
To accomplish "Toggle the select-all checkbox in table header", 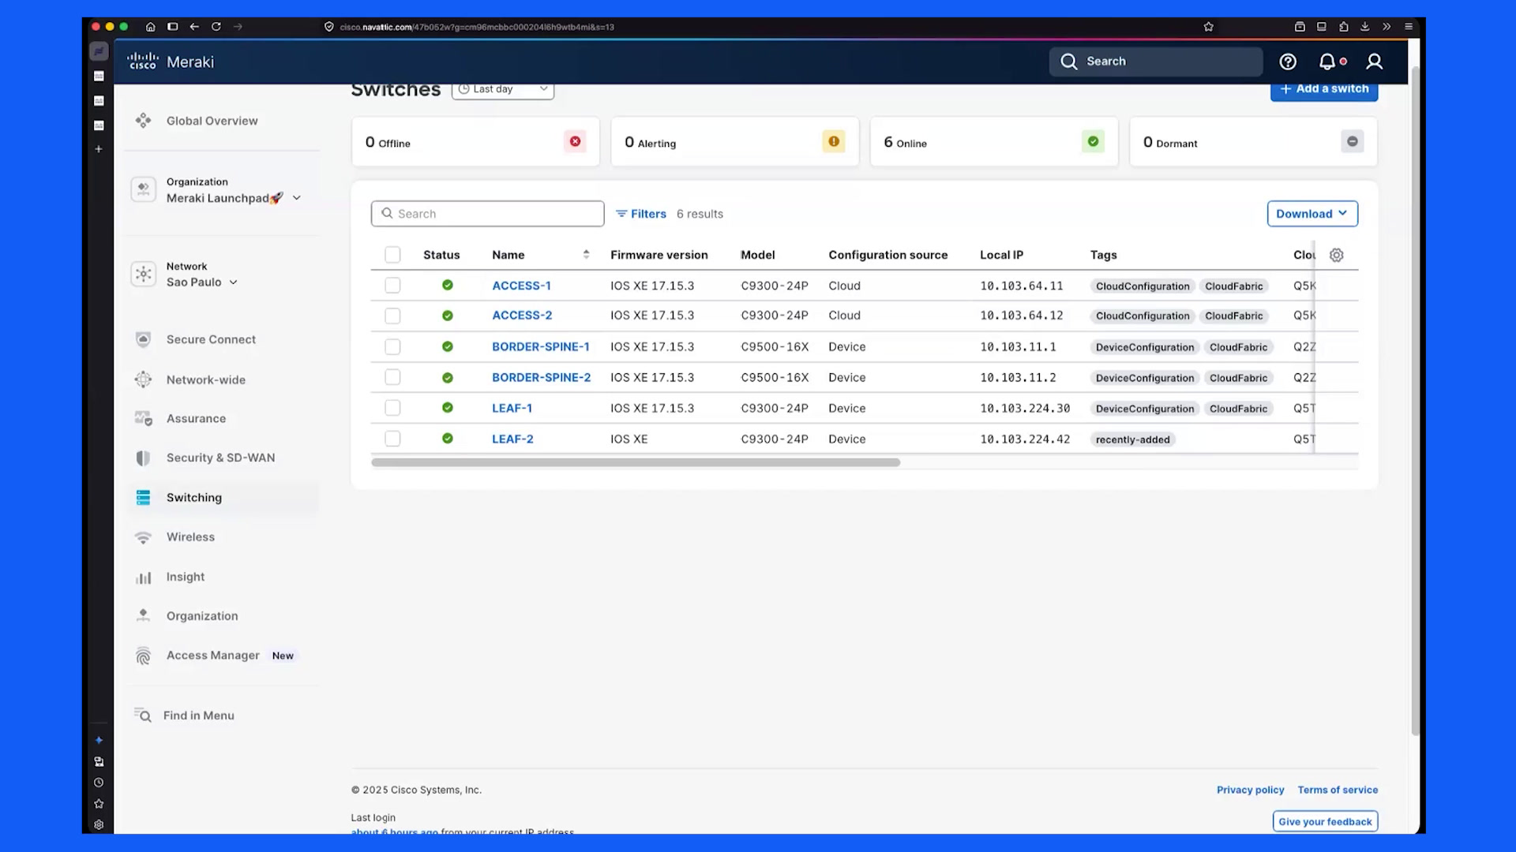I will (392, 255).
